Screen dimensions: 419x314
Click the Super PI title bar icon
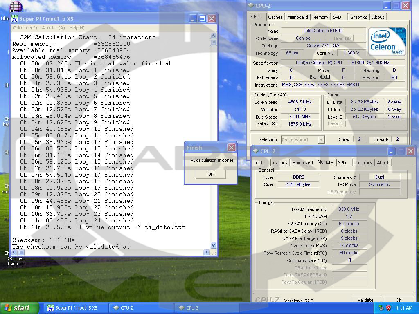tap(14, 19)
